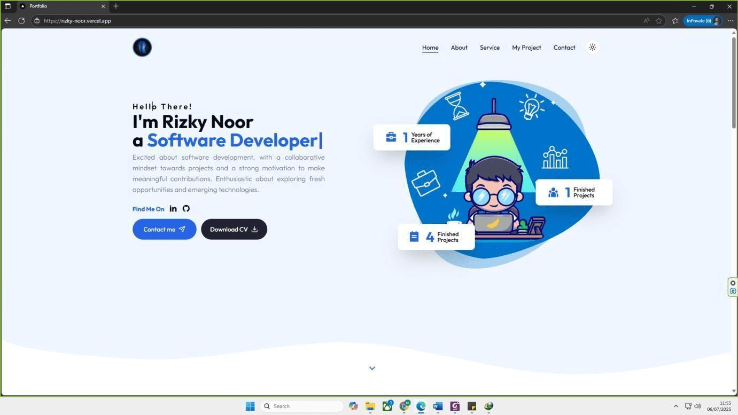
Task: Click the round site logo
Action: point(142,48)
